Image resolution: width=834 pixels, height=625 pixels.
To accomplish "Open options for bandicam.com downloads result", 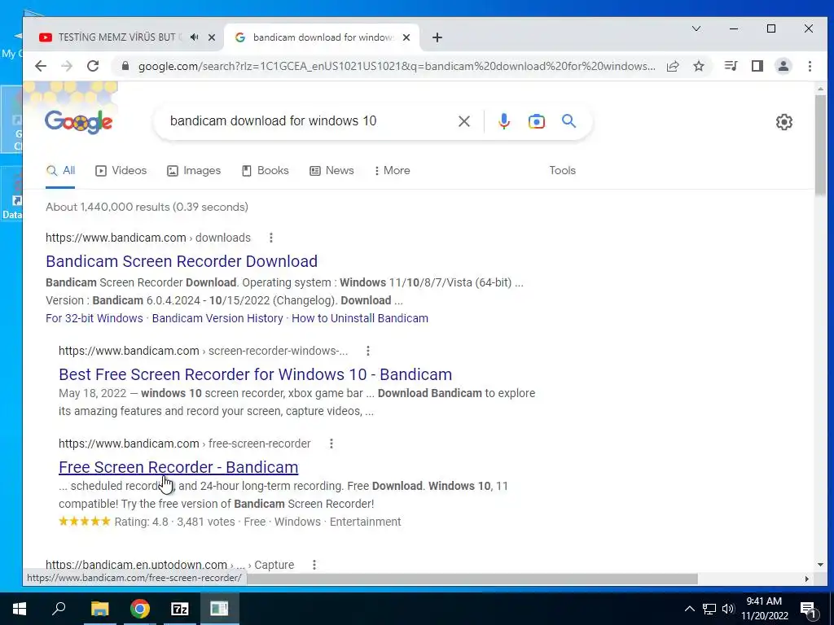I will [271, 238].
